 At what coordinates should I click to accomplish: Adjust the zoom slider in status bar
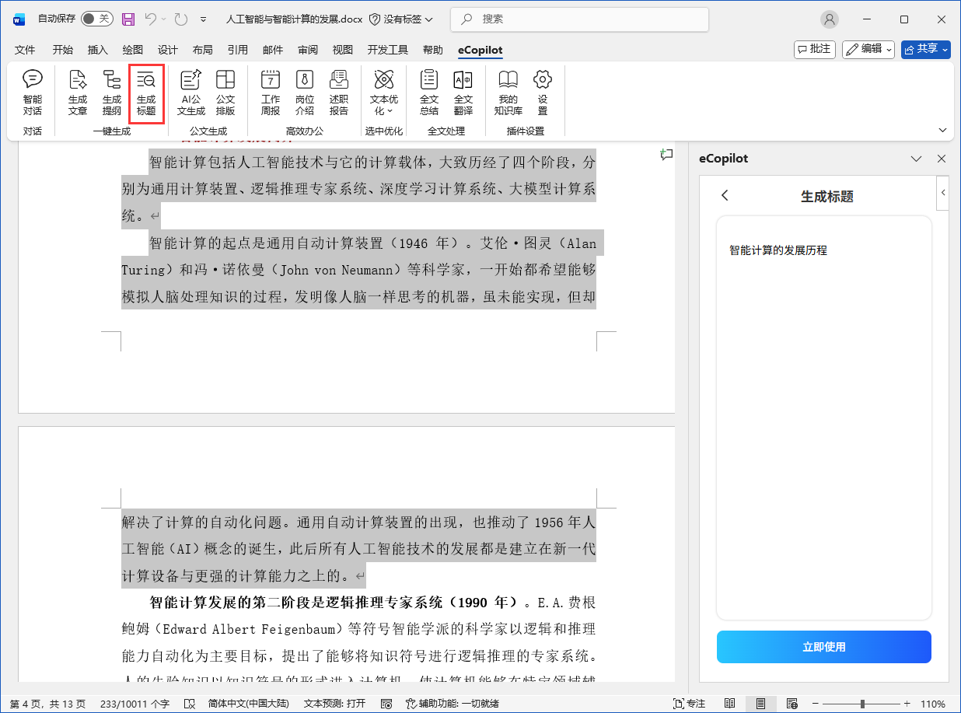[x=861, y=704]
